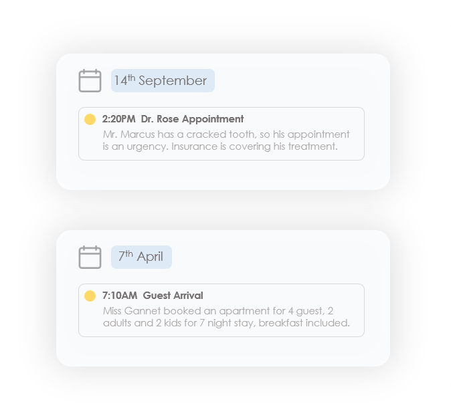Click the Miss Gannet apartment booking description
Viewport: 451px width, 420px height.
226,317
